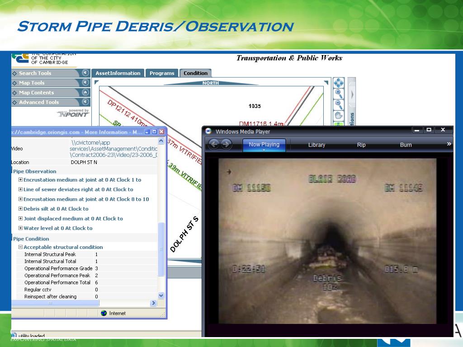The image size is (463, 347).
Task: Click the powered by NPOINT logo
Action: 73,113
